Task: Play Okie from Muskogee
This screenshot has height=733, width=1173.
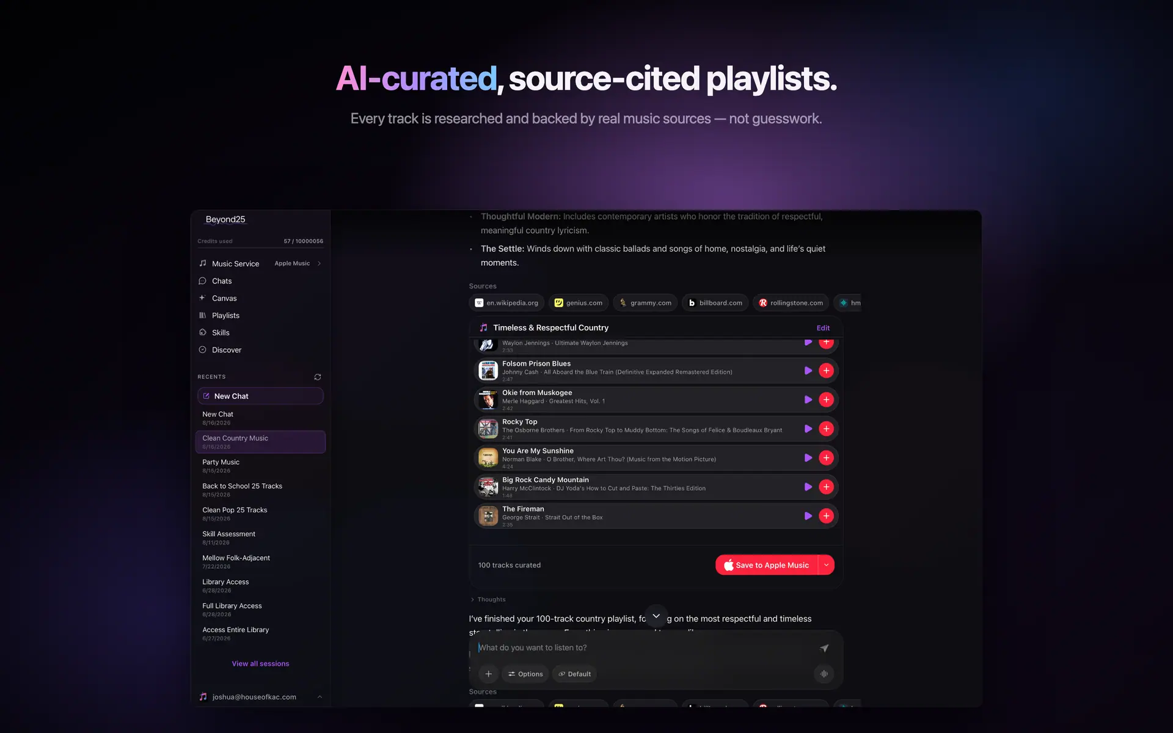Action: 808,399
